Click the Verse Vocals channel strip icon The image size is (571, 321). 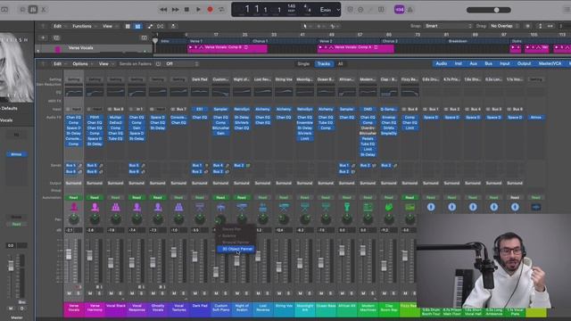tap(73, 207)
